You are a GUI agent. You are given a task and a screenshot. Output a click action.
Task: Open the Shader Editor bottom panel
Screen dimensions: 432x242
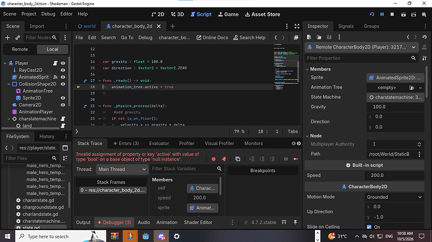pos(198,223)
